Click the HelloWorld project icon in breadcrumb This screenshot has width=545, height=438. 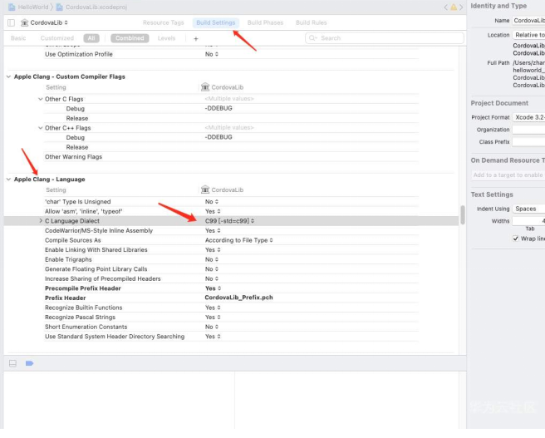click(x=10, y=7)
